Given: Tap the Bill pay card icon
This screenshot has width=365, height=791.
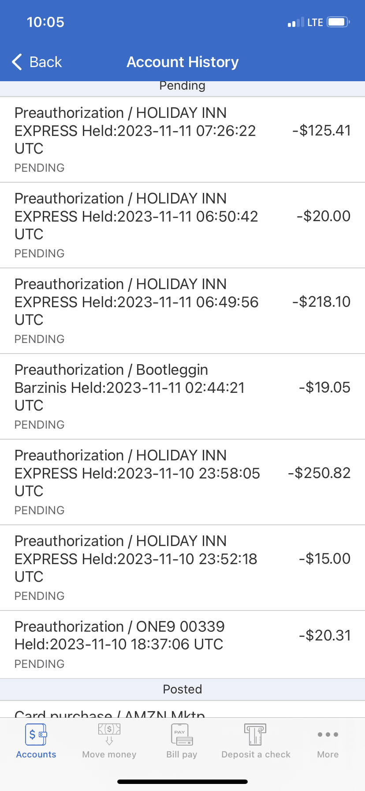Looking at the screenshot, I should [182, 735].
